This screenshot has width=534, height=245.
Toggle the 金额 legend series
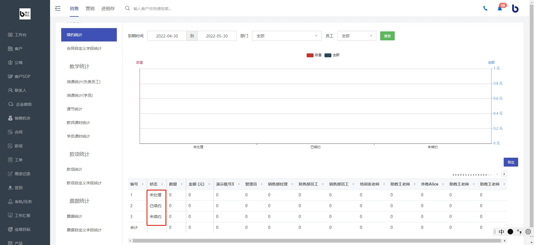332,55
